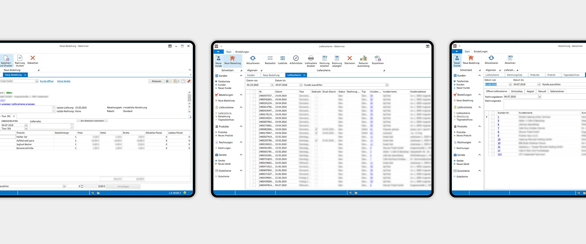The image size is (586, 244).
Task: Click the Stornieren red X icon
Action: (349, 59)
